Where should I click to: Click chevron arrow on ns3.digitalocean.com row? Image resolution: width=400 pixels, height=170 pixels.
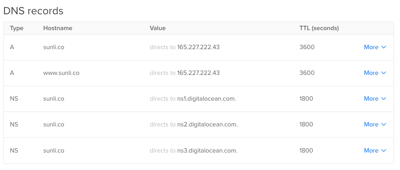coord(384,151)
